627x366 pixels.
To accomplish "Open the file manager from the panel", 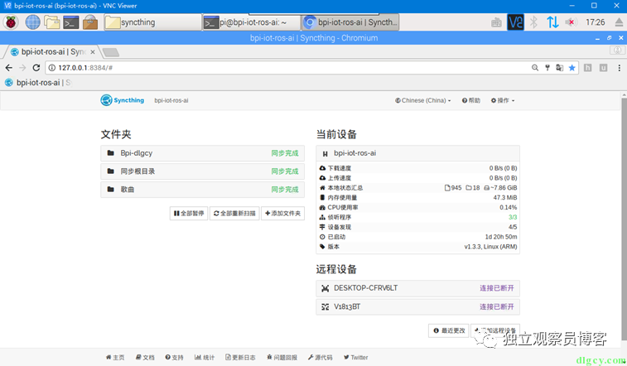I will [52, 22].
